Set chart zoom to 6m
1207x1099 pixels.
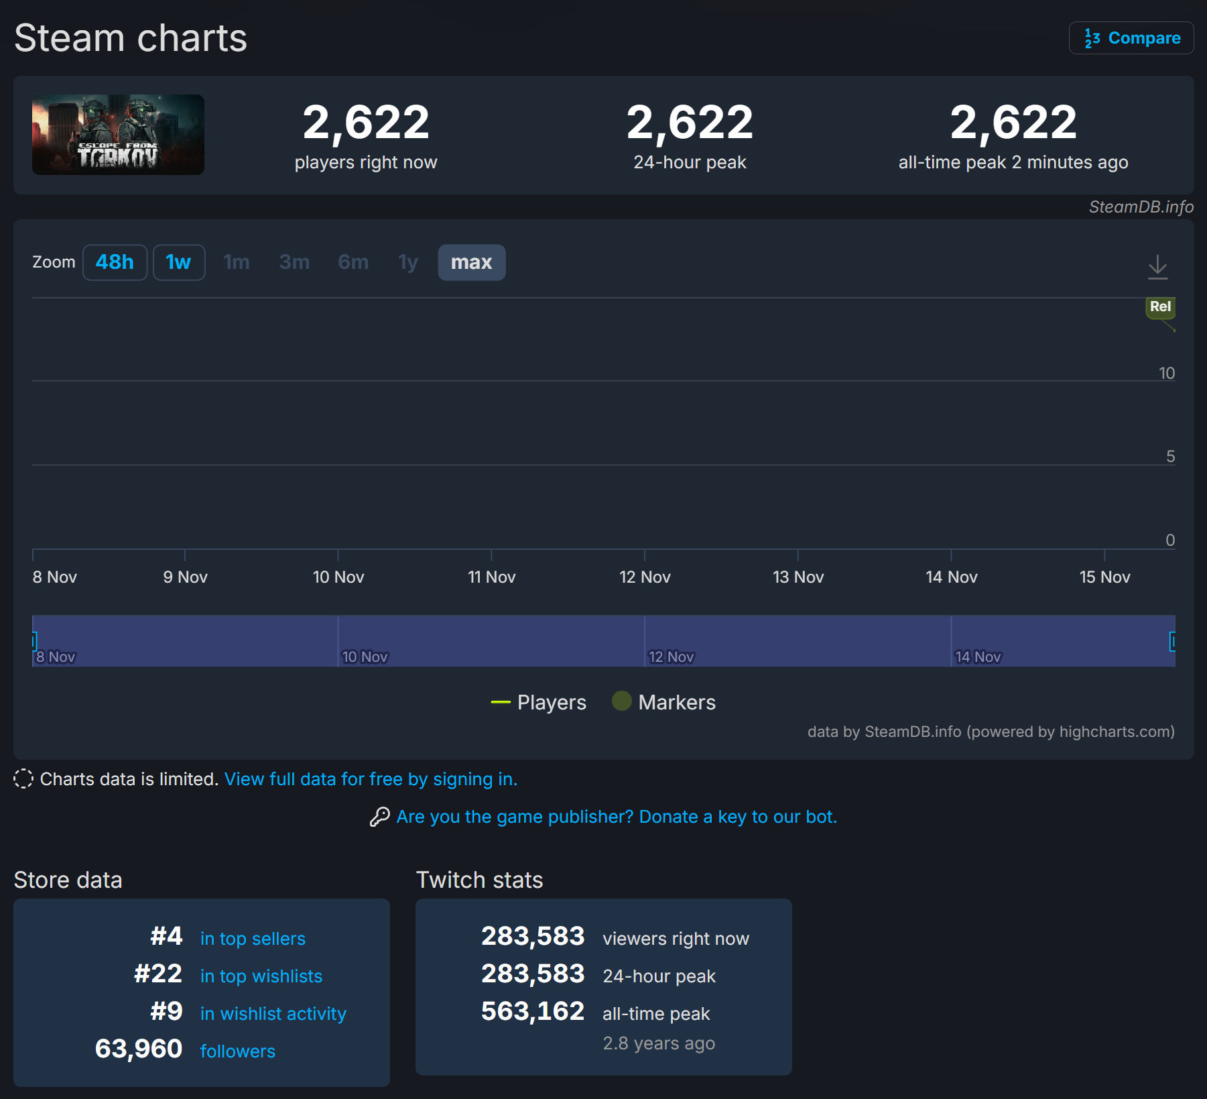pyautogui.click(x=353, y=262)
